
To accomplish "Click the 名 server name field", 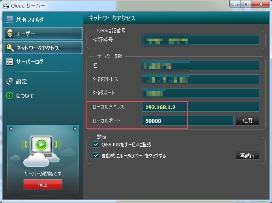I will pyautogui.click(x=201, y=66).
